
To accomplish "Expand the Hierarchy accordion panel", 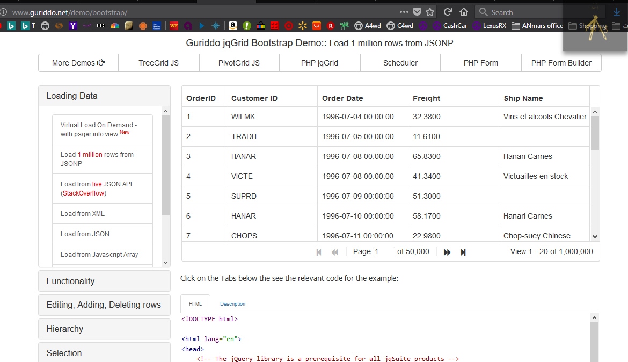I will [x=104, y=329].
